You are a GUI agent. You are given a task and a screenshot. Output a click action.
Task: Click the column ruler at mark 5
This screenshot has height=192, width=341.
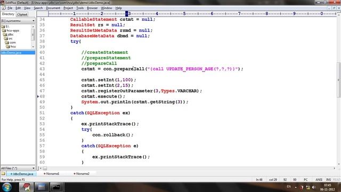184,13
